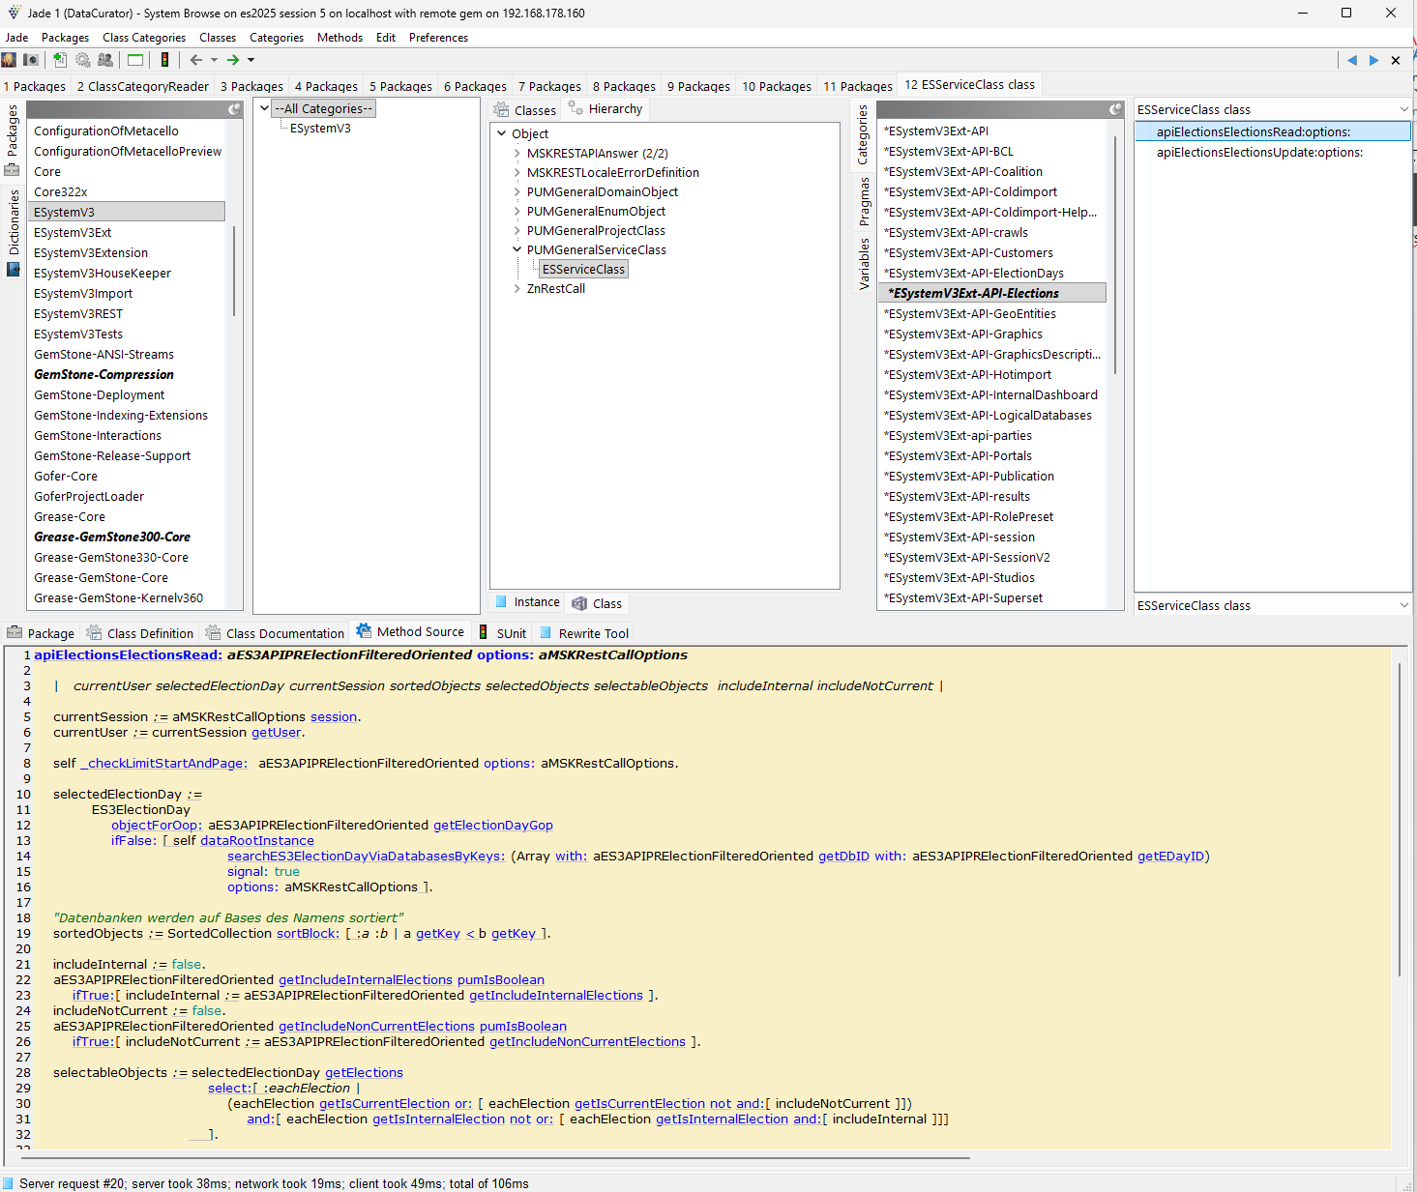Click the pin icon on categories pane
Viewport: 1417px width, 1192px height.
(x=1115, y=109)
